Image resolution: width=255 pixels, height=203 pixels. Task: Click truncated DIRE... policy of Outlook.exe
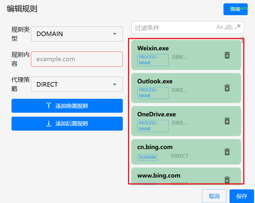(180, 90)
